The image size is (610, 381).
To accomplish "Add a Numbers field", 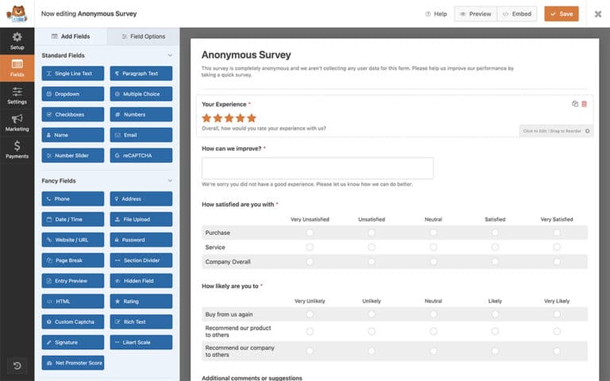I will [141, 114].
